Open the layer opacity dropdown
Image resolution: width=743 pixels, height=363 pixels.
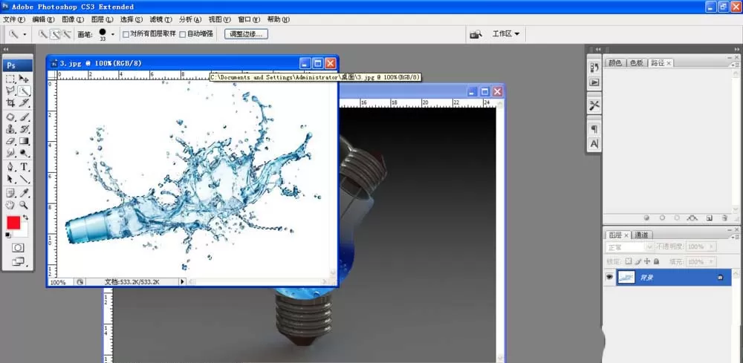tap(711, 247)
